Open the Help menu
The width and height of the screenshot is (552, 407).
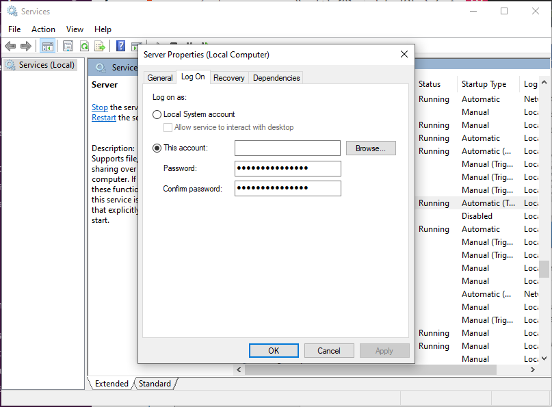coord(103,29)
